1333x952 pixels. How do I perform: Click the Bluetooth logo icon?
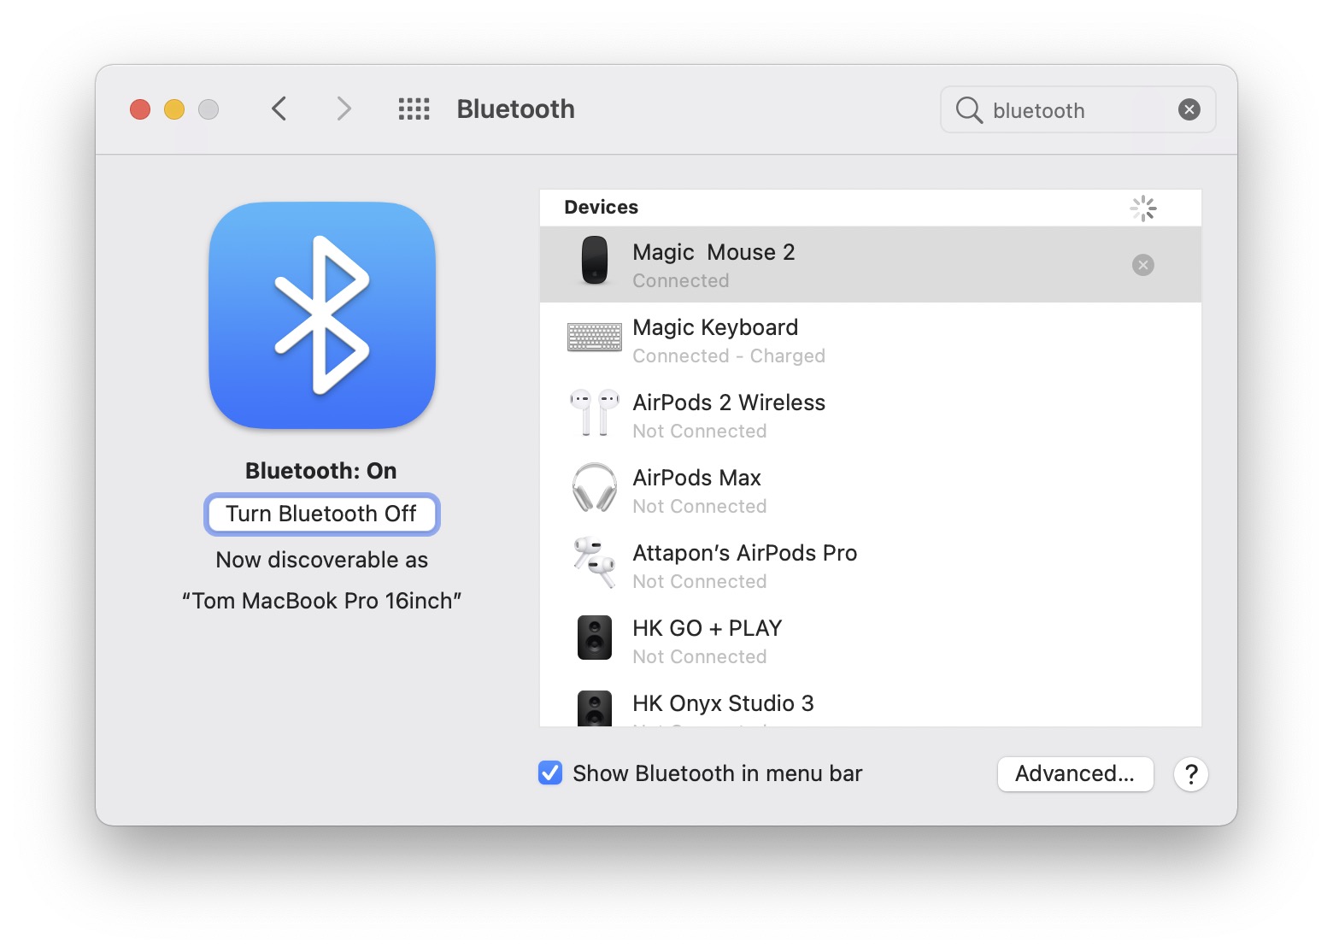click(x=321, y=316)
